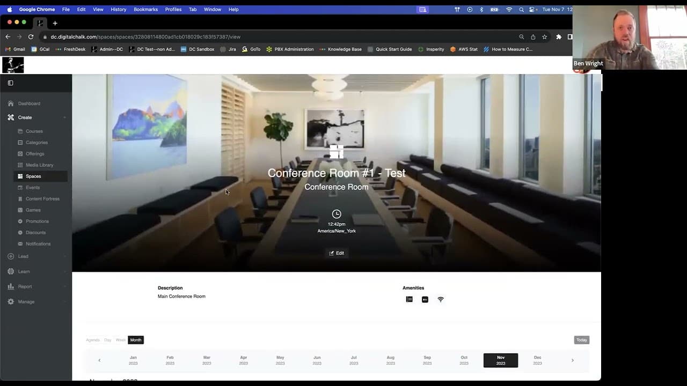This screenshot has height=386, width=687.
Task: Select Jul 2023 in month strip
Action: tap(354, 360)
